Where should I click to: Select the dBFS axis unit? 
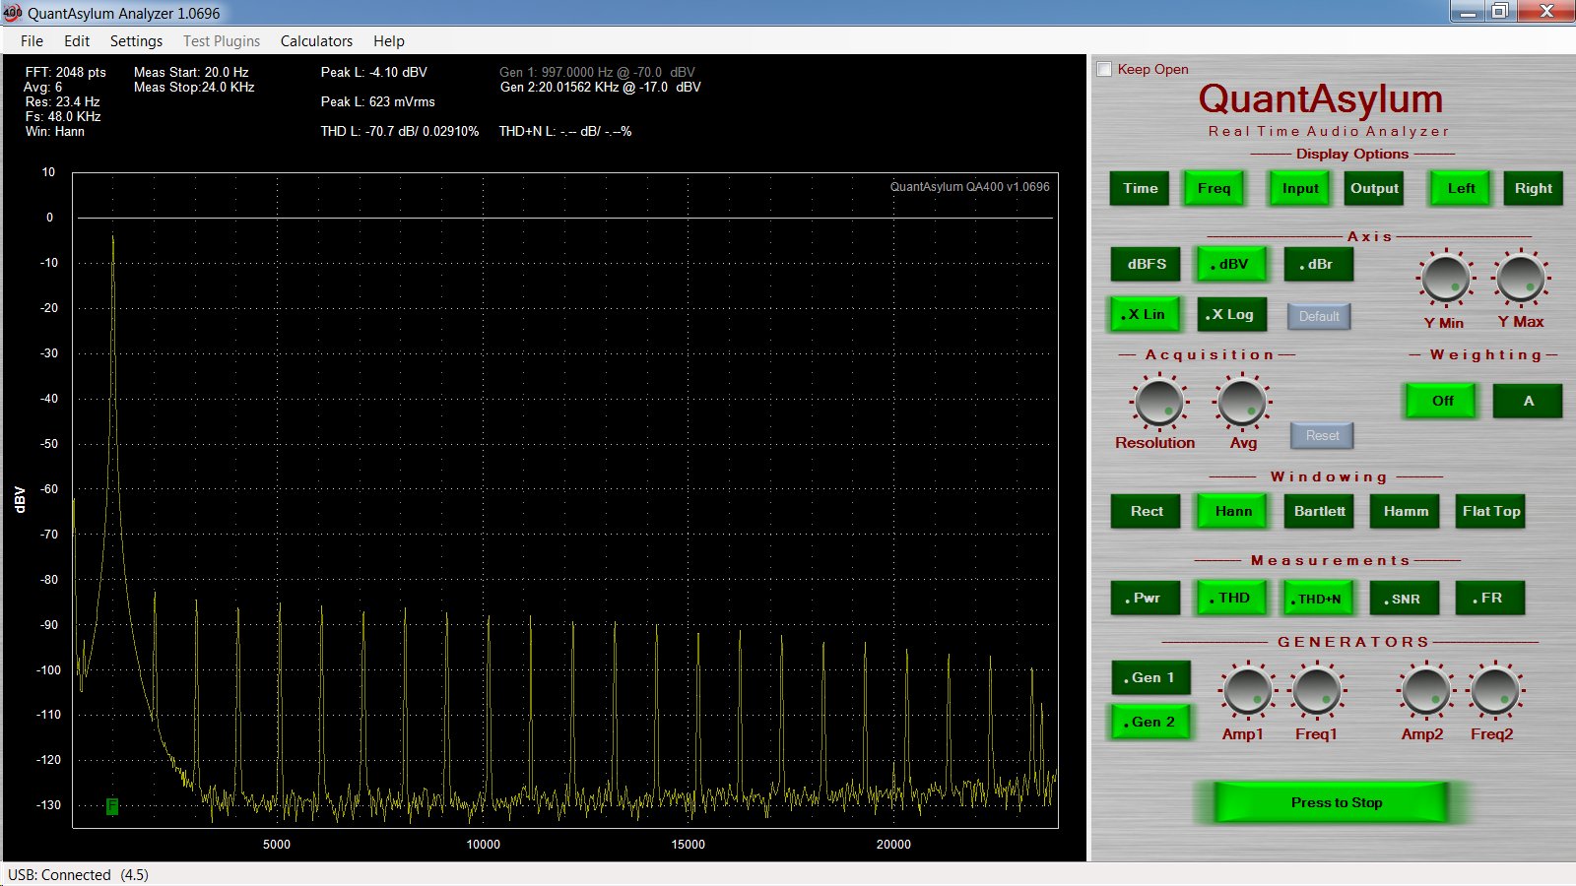pos(1147,264)
